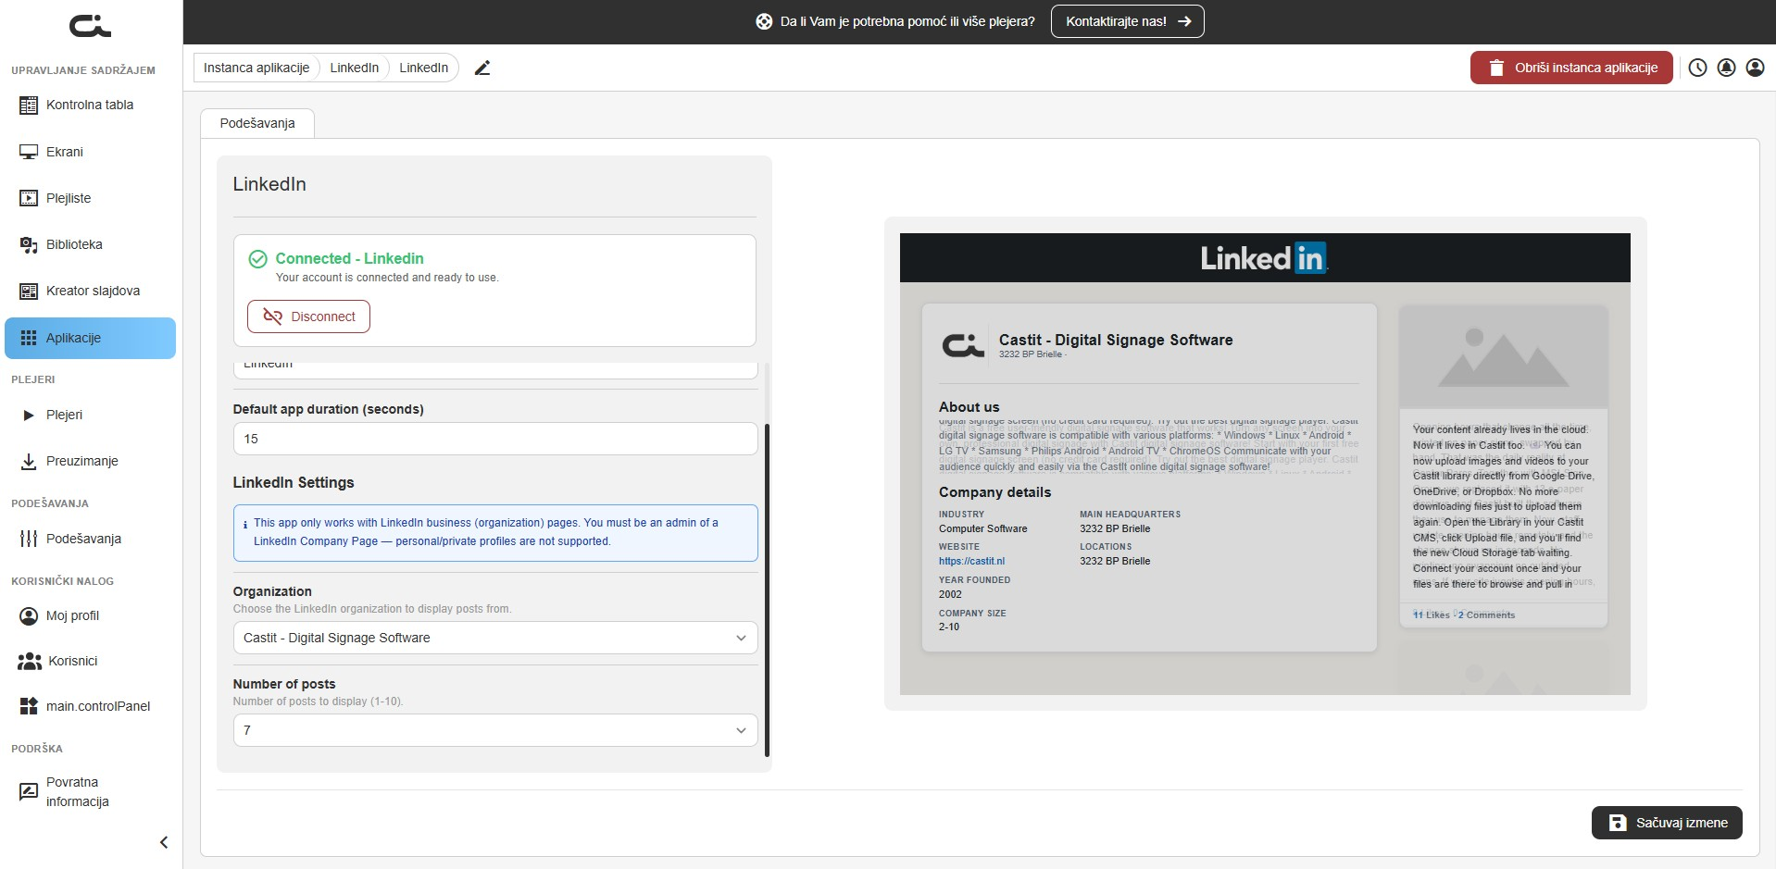
Task: Click the Ekrani monitor icon
Action: point(29,152)
